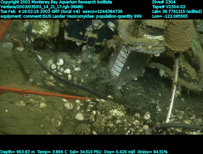
Task: Click 'Vesicomyidae: population-quantity 999' annotation
Action: [x=104, y=16]
